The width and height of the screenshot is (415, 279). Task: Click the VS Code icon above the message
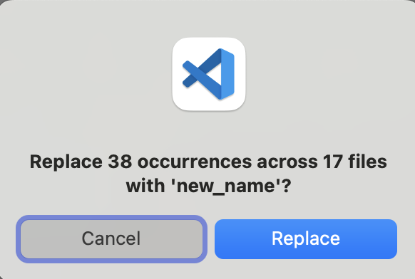tap(209, 74)
